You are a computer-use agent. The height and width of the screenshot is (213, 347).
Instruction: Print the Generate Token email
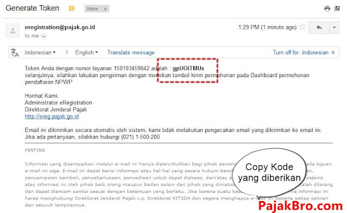327,9
